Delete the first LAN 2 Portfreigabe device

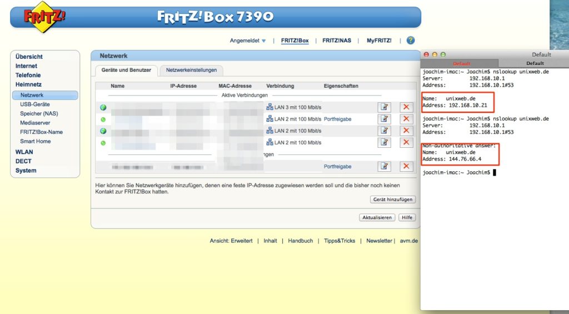click(x=406, y=119)
